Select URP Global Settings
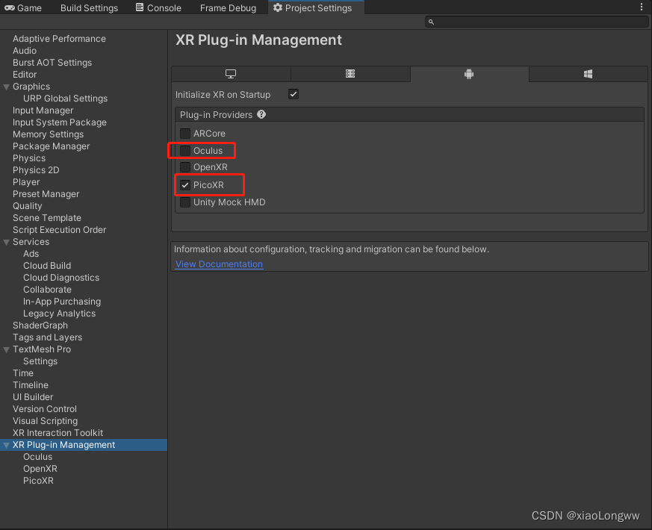 65,99
